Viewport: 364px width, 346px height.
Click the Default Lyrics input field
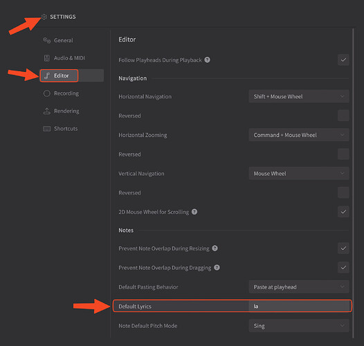(300, 307)
